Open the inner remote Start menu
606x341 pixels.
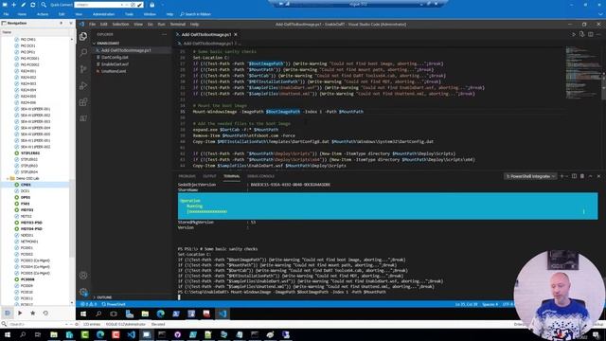[x=83, y=314]
